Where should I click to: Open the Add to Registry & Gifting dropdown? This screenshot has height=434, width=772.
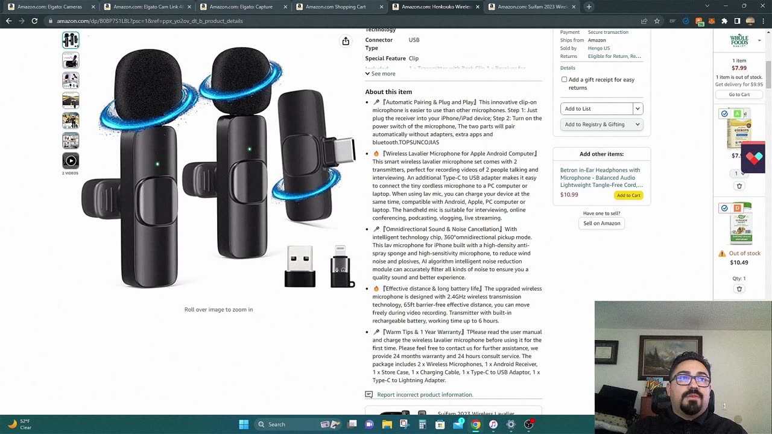click(602, 124)
